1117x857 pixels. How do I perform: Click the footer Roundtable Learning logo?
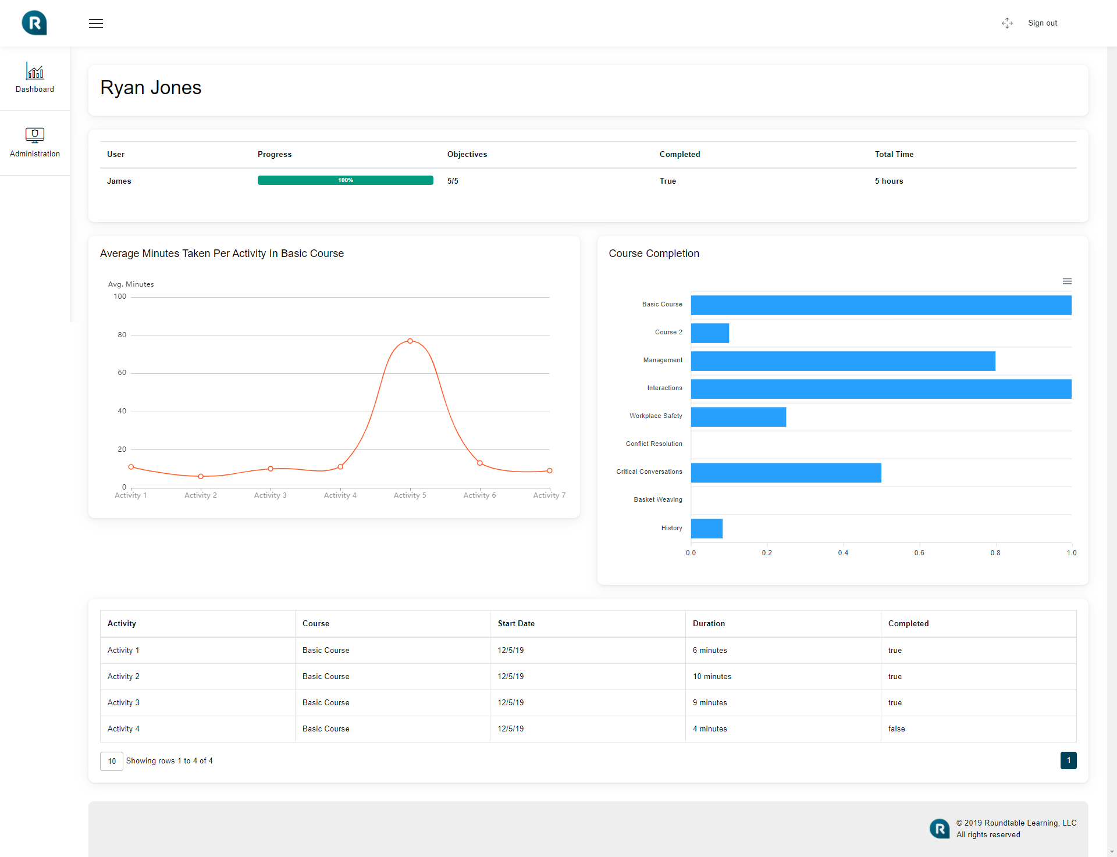pos(939,829)
